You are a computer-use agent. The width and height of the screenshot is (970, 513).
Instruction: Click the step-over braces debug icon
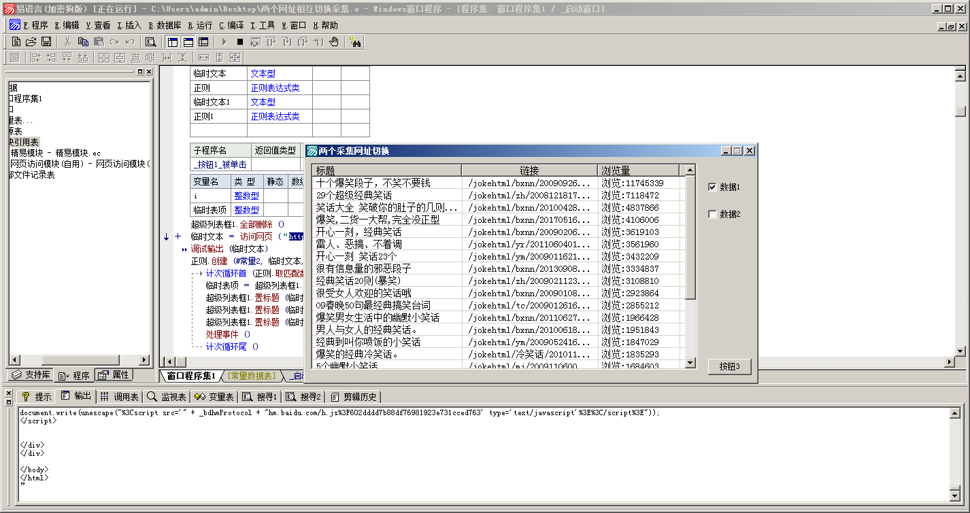pos(271,41)
